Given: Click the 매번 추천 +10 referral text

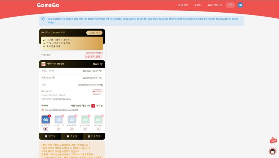Looking at the screenshot, I should pyautogui.click(x=55, y=64).
